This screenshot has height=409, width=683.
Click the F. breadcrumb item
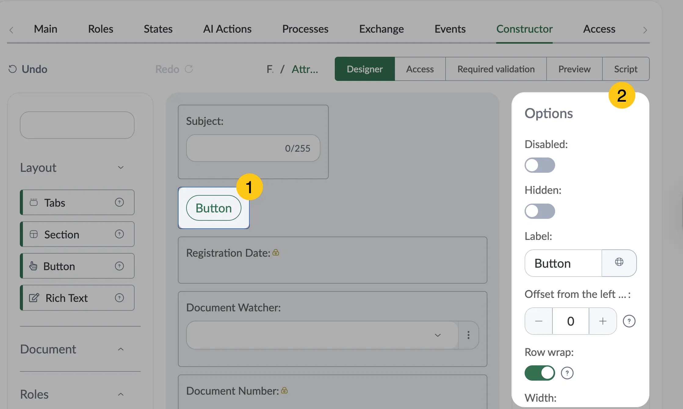tap(270, 69)
